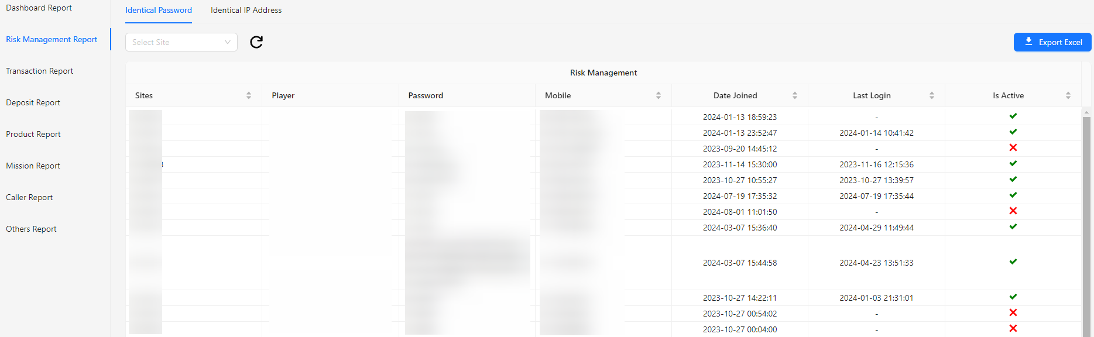Image resolution: width=1094 pixels, height=337 pixels.
Task: Click the table's vertical scrollbar
Action: tap(1086, 222)
